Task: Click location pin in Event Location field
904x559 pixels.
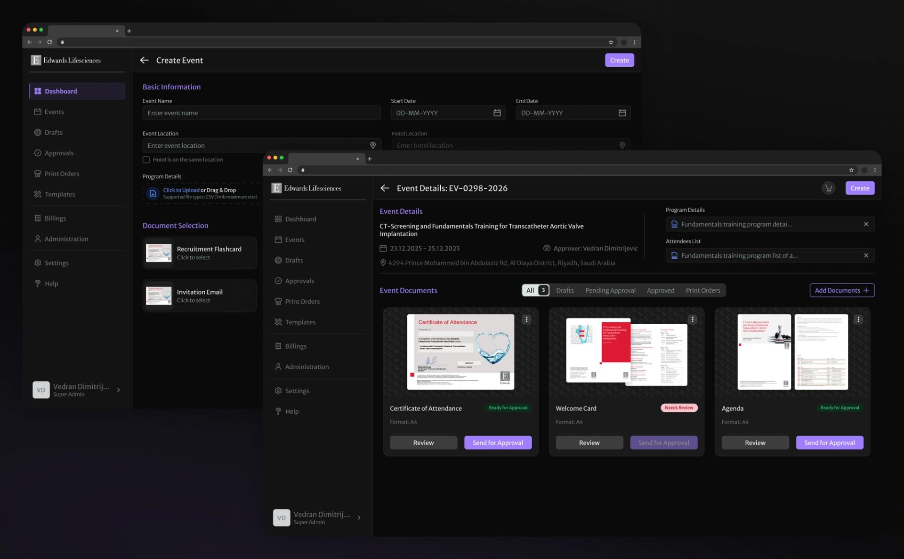Action: 373,145
